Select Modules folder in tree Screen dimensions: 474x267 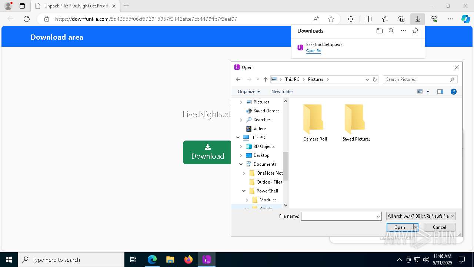click(268, 200)
